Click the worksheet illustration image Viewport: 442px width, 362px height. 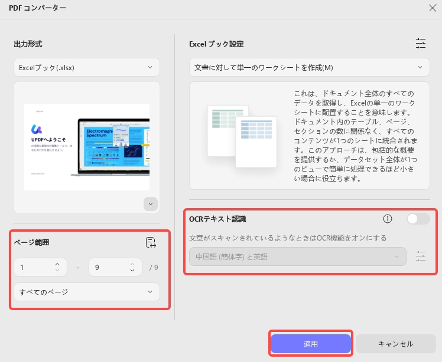point(242,136)
